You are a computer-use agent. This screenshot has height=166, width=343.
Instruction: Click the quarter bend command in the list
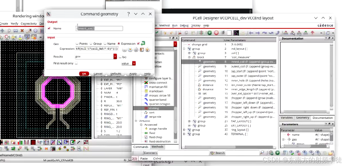[x=157, y=100]
